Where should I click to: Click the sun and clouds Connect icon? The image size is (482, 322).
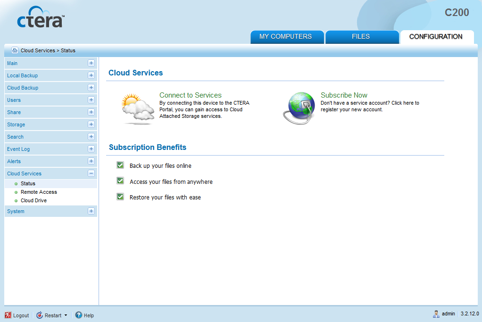pos(138,109)
